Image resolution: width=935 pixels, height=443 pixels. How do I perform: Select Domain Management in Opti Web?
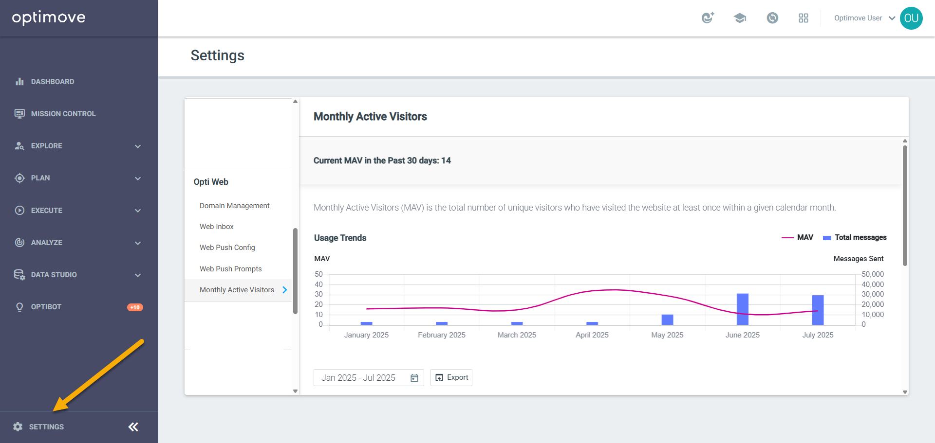pyautogui.click(x=234, y=206)
